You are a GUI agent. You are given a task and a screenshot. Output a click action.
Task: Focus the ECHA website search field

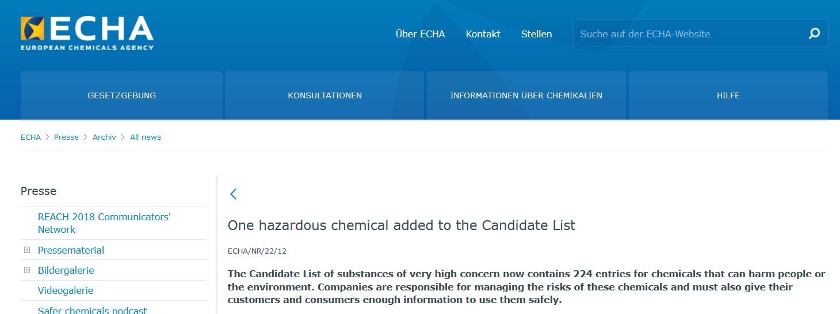[688, 34]
